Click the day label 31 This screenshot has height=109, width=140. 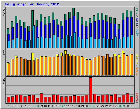click(131, 106)
